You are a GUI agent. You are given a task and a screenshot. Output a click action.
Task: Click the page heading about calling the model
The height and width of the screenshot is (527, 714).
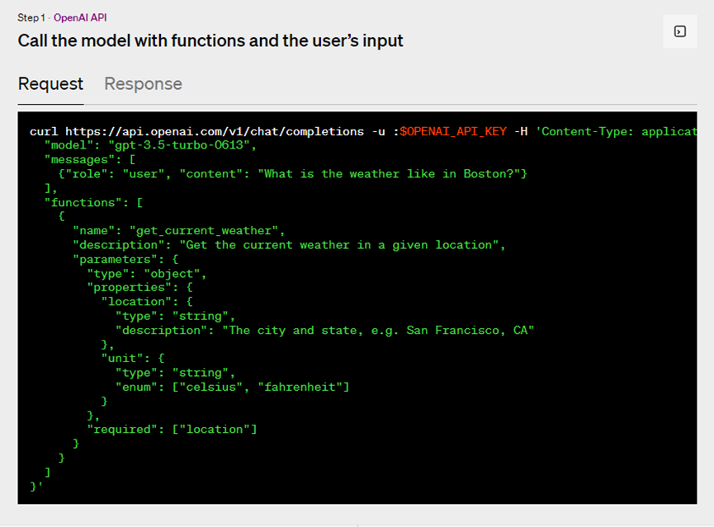pos(210,41)
